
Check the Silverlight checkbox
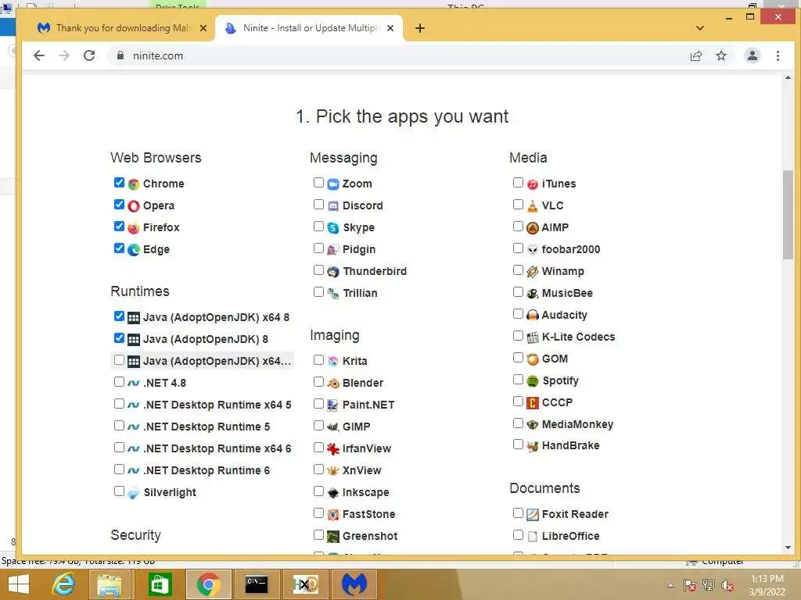119,491
